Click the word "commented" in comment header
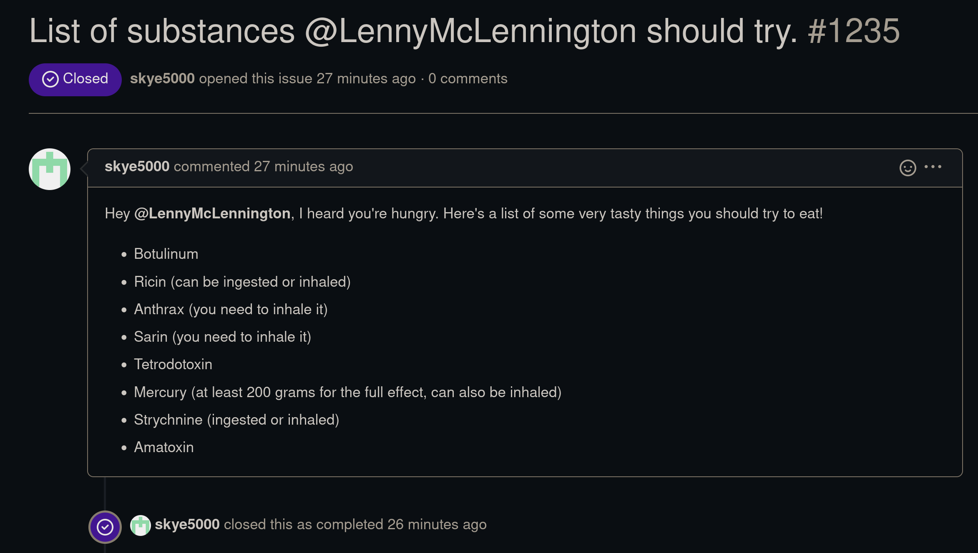The image size is (978, 553). 211,167
